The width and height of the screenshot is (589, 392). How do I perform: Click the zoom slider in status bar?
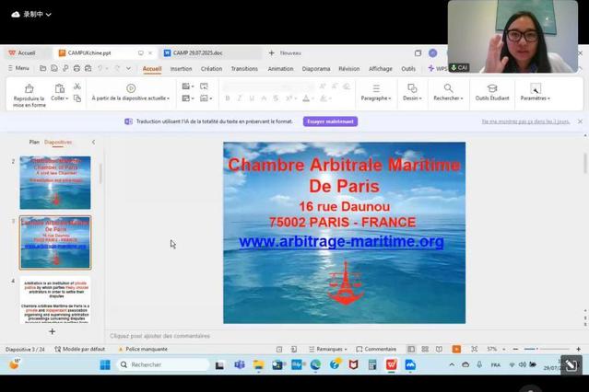[x=547, y=349]
